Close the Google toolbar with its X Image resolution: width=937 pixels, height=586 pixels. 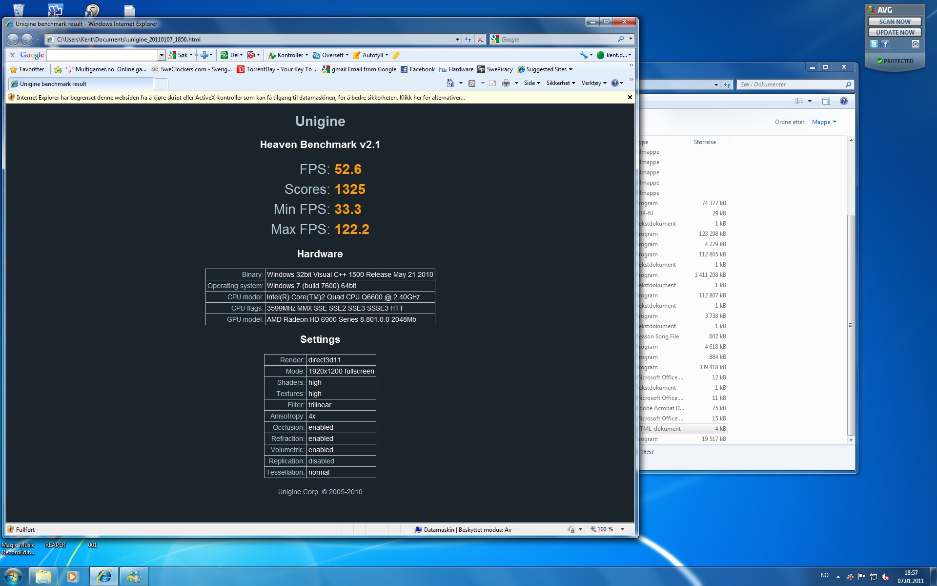coord(13,55)
